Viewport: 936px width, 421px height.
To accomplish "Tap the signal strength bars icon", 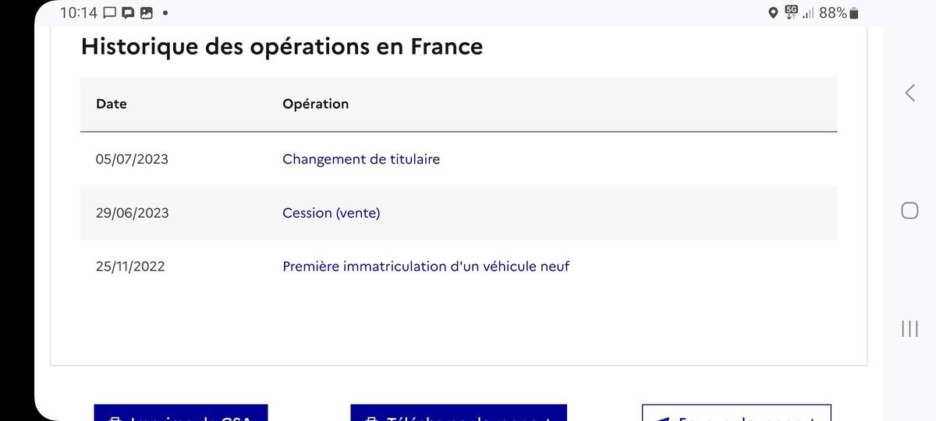I will coord(808,13).
